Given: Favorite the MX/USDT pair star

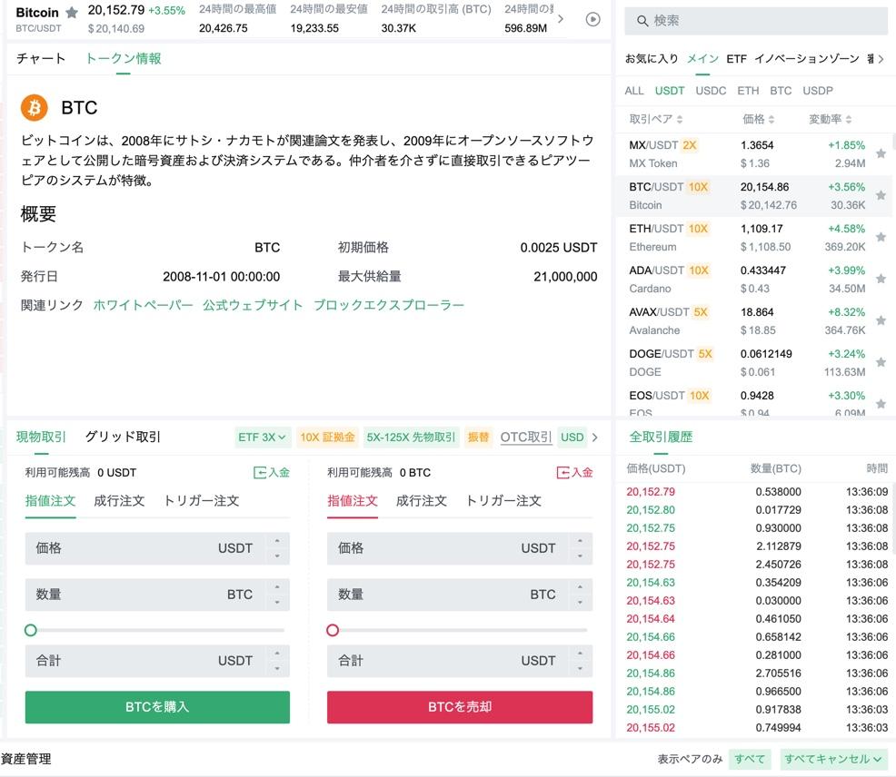Looking at the screenshot, I should coord(881,153).
